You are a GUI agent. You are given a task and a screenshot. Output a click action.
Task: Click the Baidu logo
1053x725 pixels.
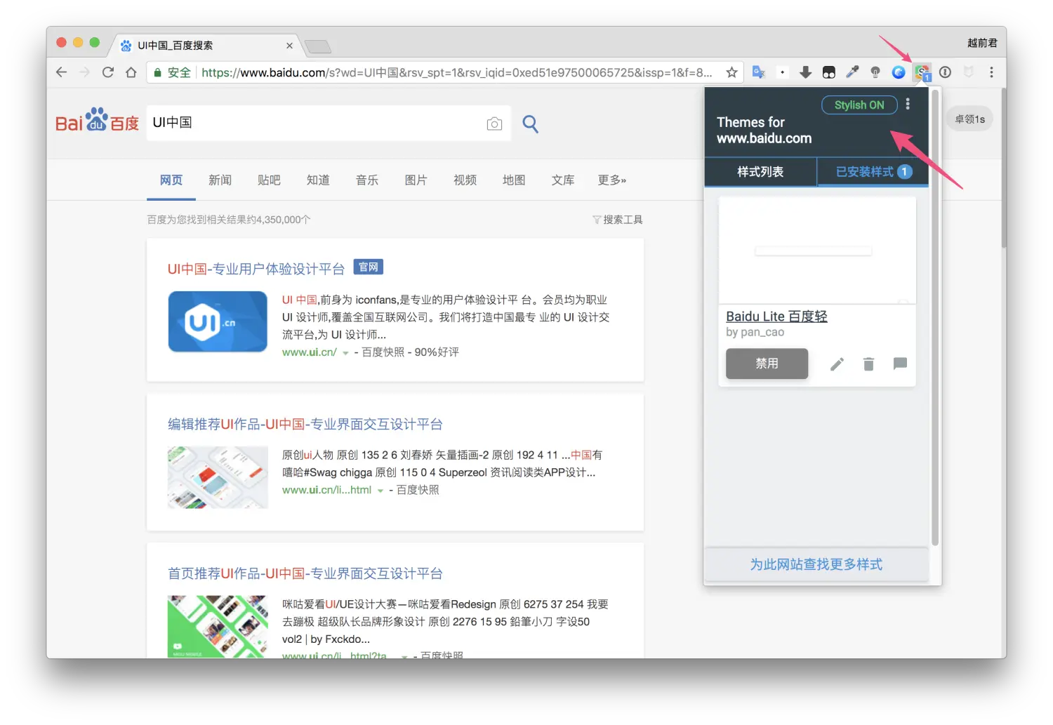[97, 120]
